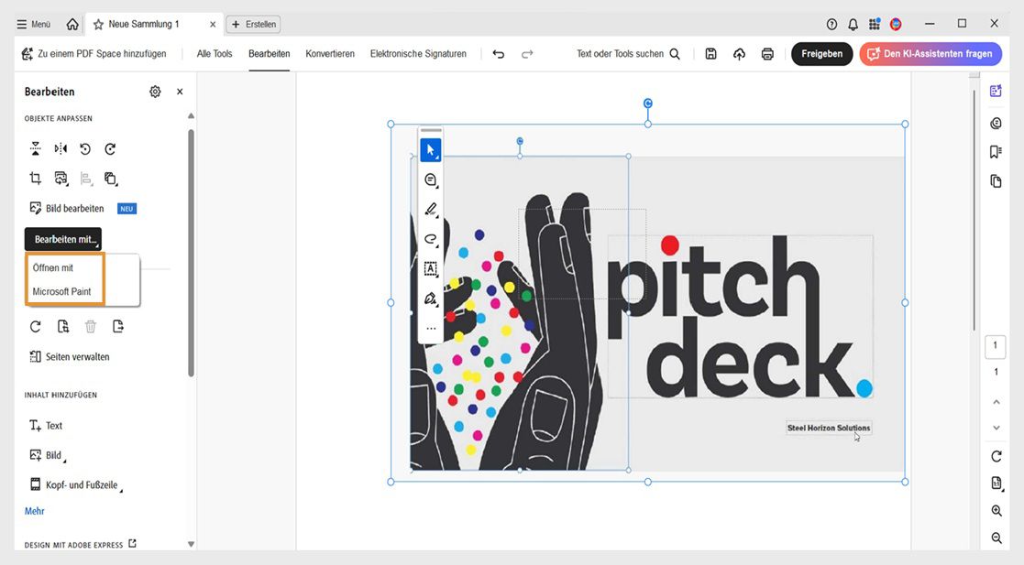This screenshot has width=1024, height=565.
Task: Open the help question mark icon
Action: coord(831,24)
